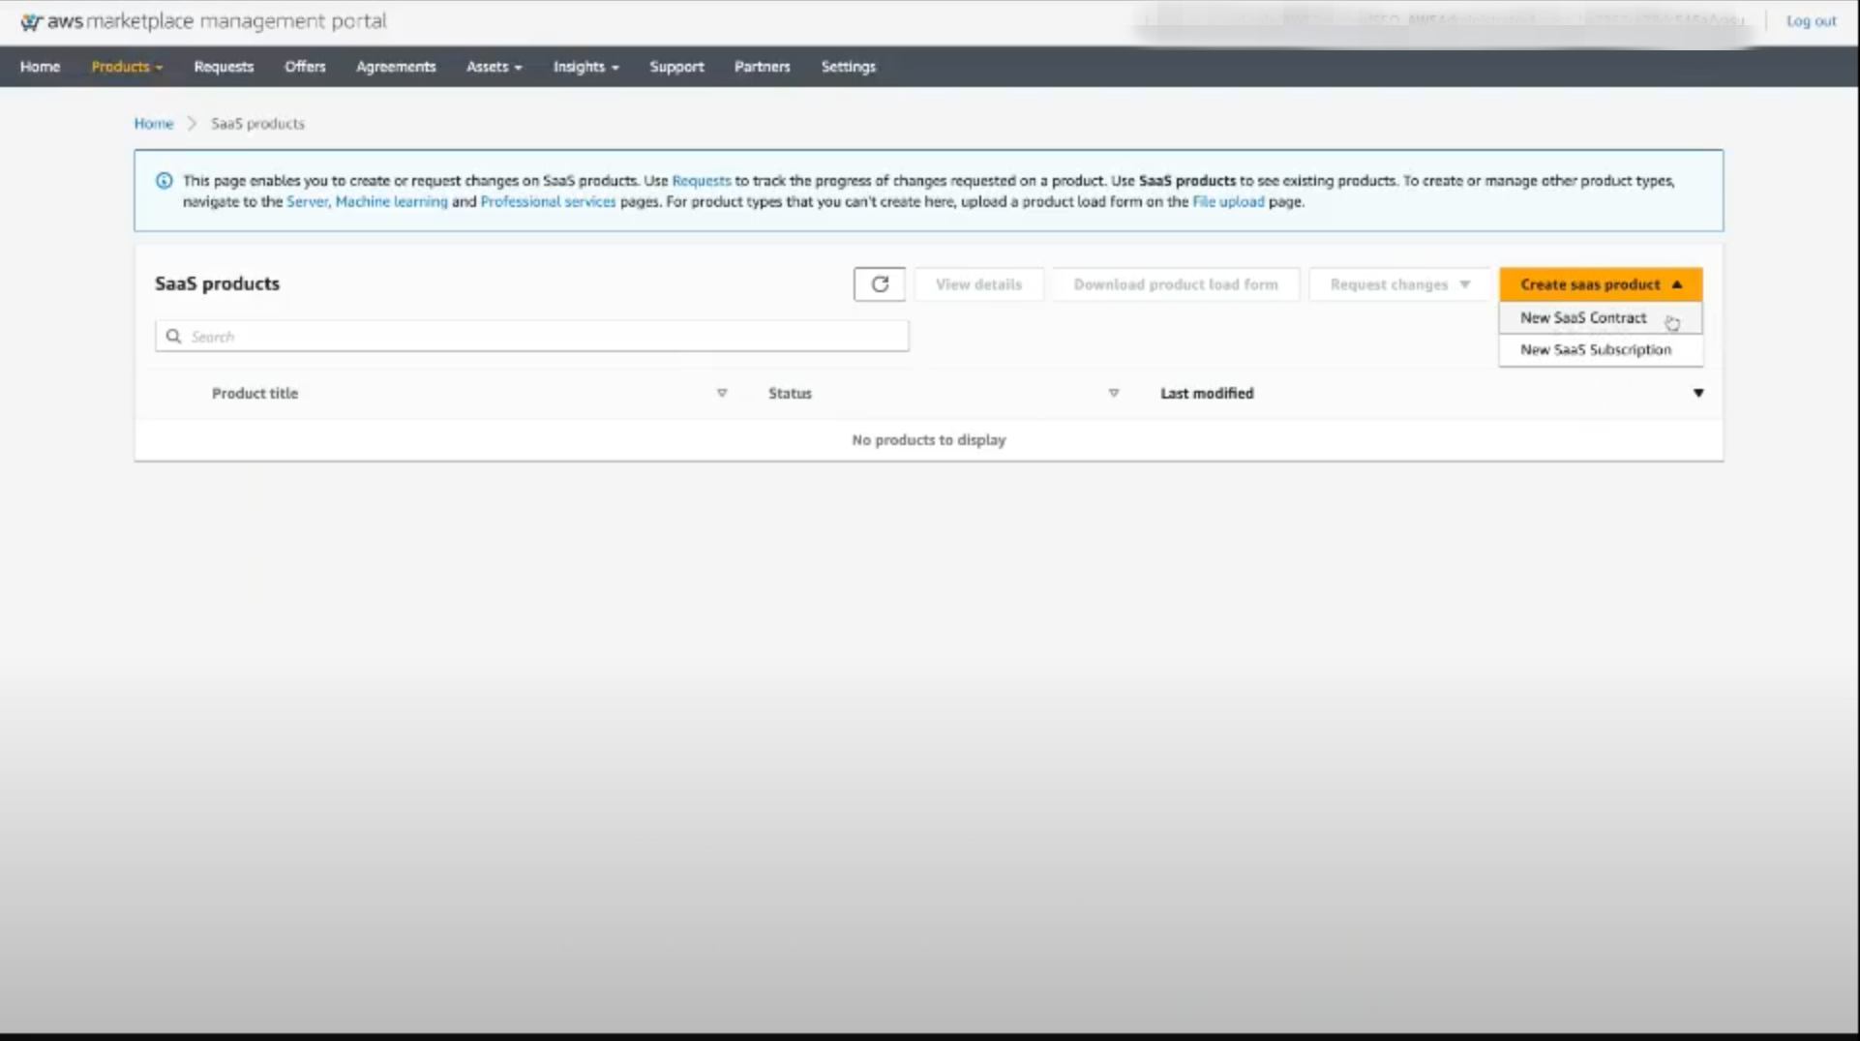Sort by Last modified arrow
The height and width of the screenshot is (1041, 1860).
pyautogui.click(x=1698, y=393)
